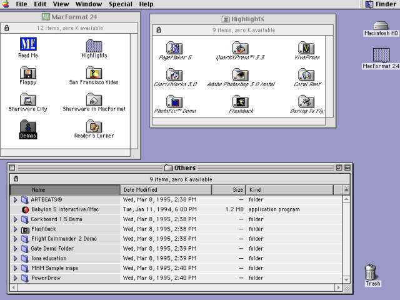Open the Special menu
The height and width of the screenshot is (300, 400).
[121, 4]
